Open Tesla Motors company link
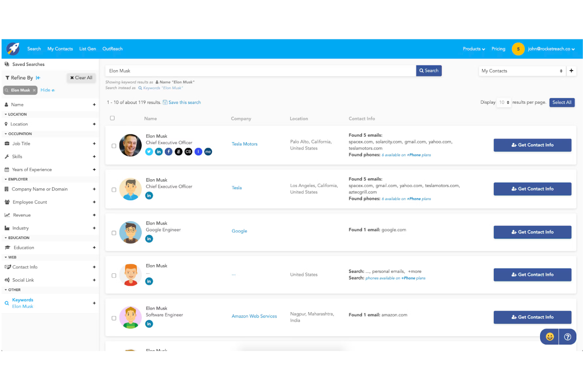 tap(245, 144)
